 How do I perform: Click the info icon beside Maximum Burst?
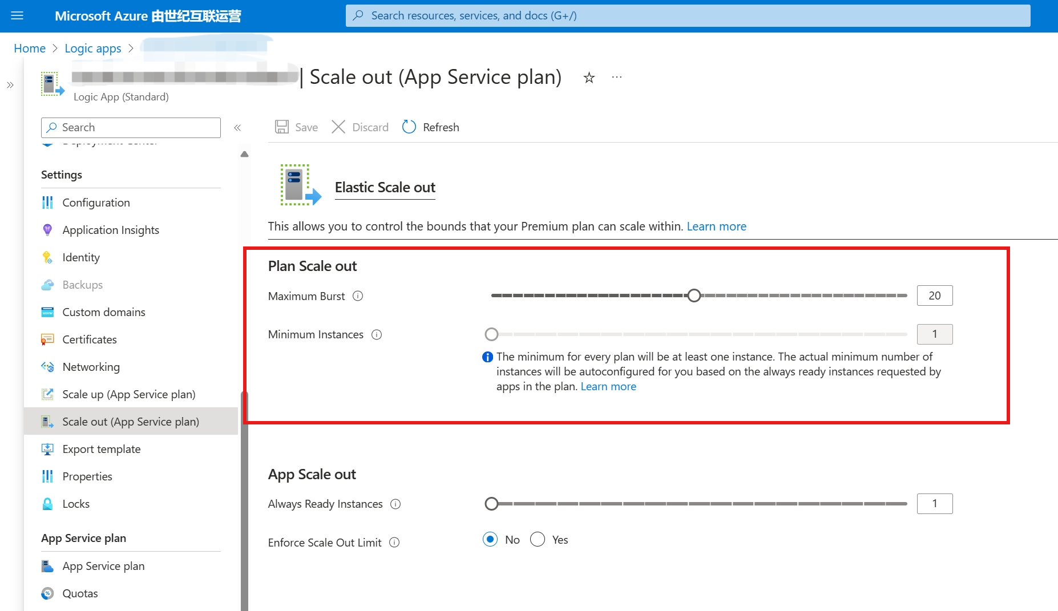click(358, 296)
